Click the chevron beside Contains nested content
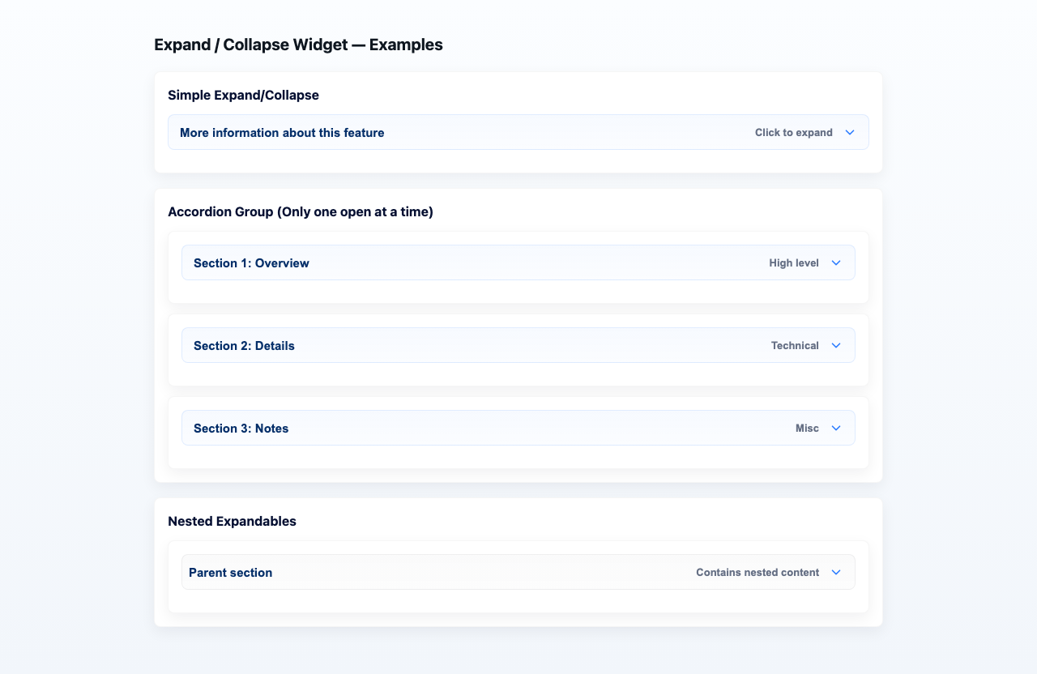Image resolution: width=1037 pixels, height=674 pixels. point(835,572)
